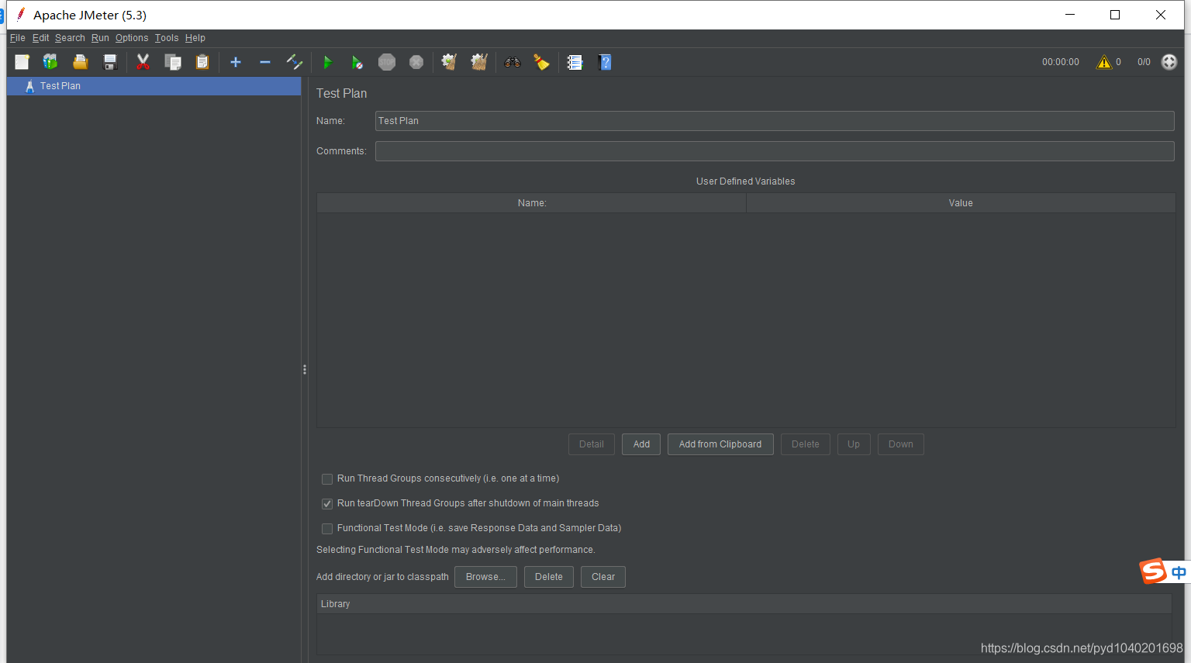Click the Name input field
The height and width of the screenshot is (663, 1191).
pyautogui.click(x=775, y=121)
